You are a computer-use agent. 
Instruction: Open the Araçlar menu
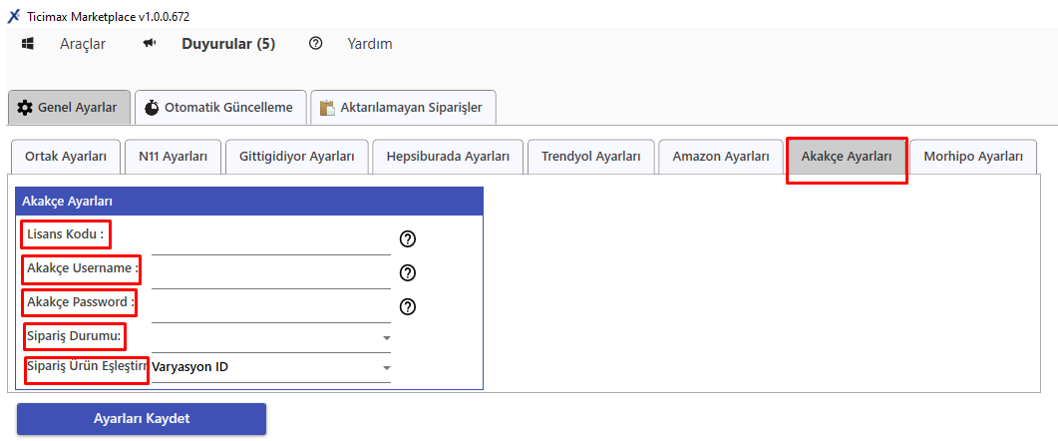[x=83, y=44]
